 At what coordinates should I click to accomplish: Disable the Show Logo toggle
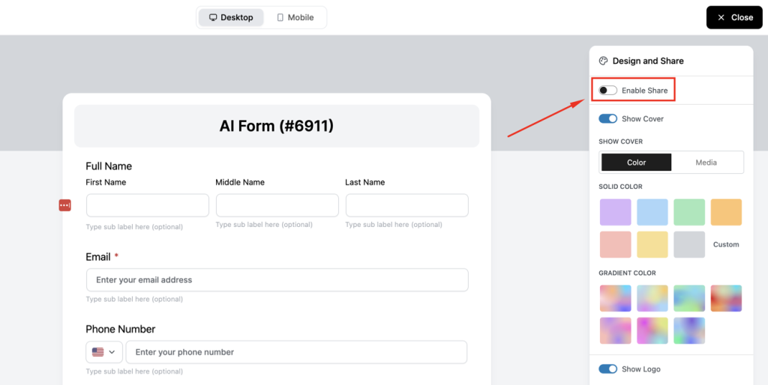[607, 369]
